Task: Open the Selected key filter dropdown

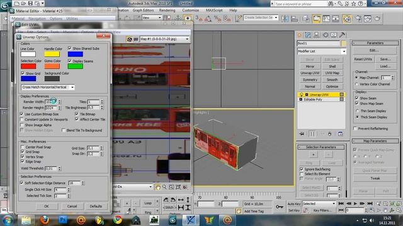Action: 319,203
